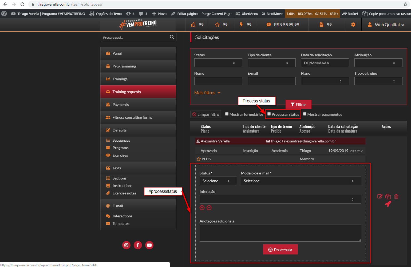Remove interaction with the minus icon
411x267 pixels.
[x=209, y=208]
